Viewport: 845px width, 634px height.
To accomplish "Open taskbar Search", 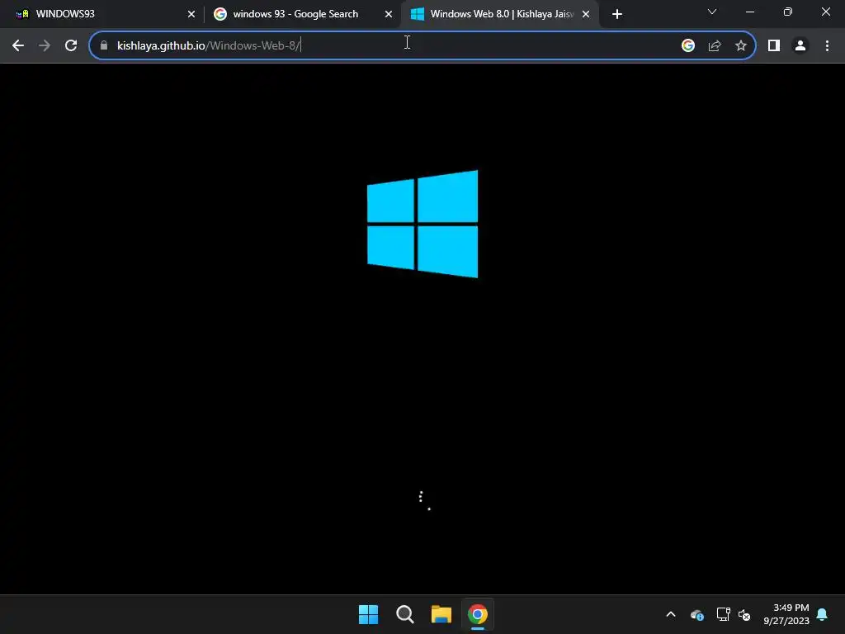I will 404,614.
